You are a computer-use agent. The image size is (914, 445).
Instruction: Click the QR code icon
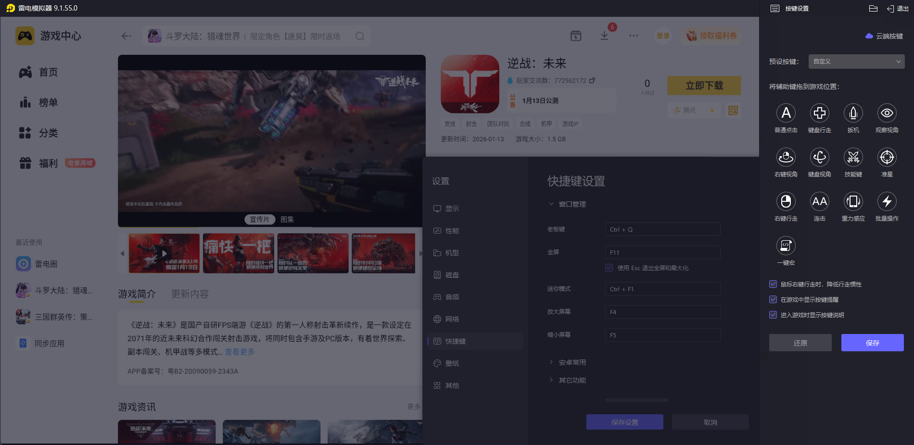(733, 111)
